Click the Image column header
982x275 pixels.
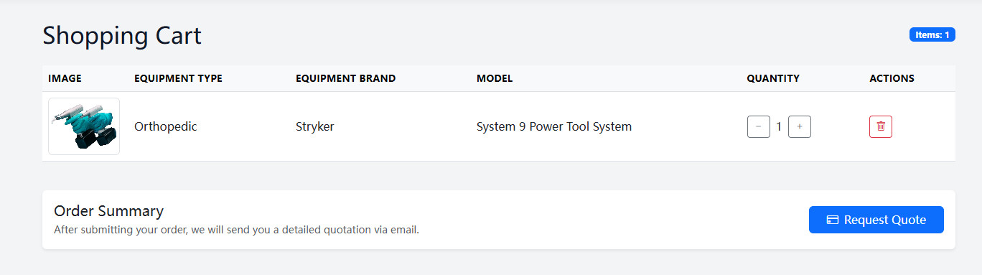pos(65,78)
